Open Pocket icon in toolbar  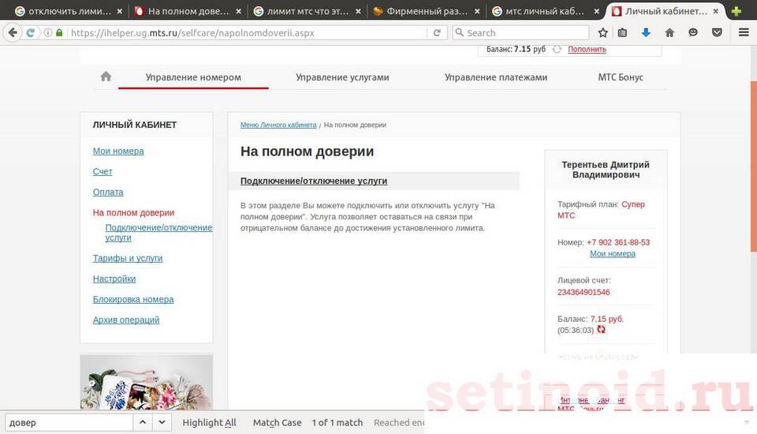(717, 32)
